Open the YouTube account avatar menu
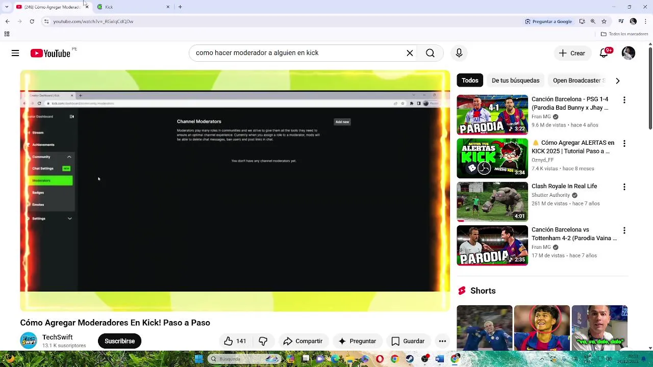Image resolution: width=653 pixels, height=367 pixels. [x=629, y=53]
